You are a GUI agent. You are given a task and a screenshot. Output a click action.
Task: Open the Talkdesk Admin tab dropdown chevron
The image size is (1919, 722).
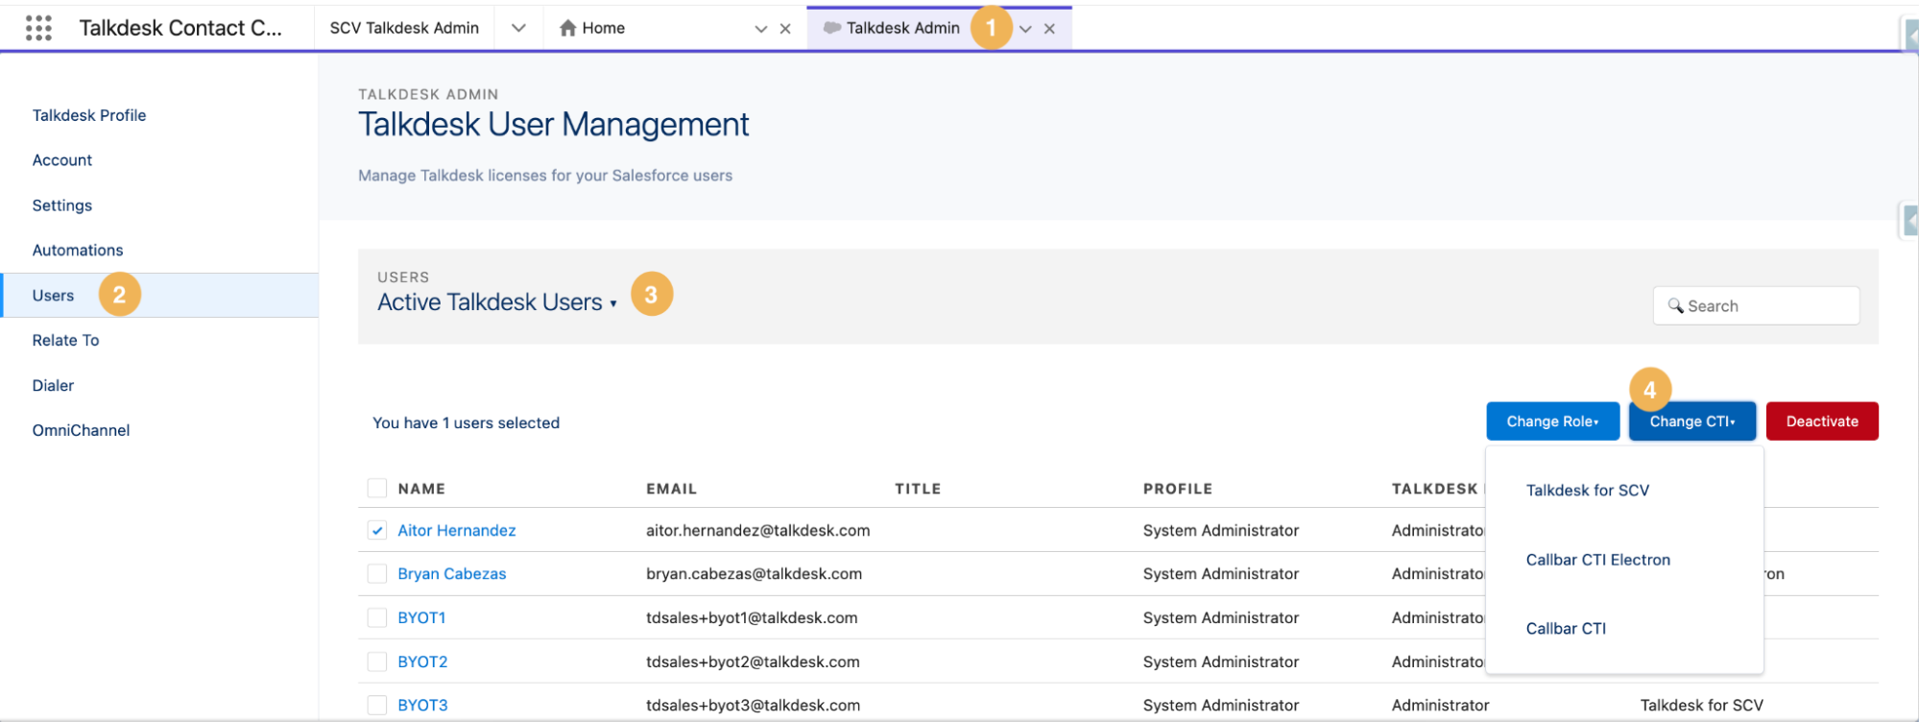(x=1025, y=29)
